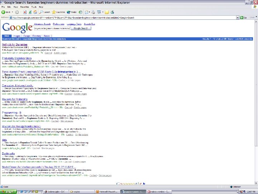Switch to the Directory search tab
Image resolution: width=258 pixels, height=194 pixels.
tap(37, 36)
